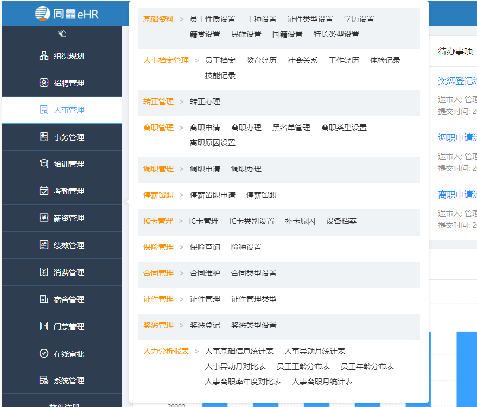Screen dimensions: 477x407
Task: Click the 同鑫 eHR logo
Action: tap(67, 13)
